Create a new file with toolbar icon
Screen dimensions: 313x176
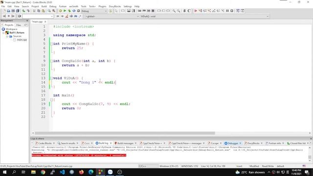tap(4, 11)
